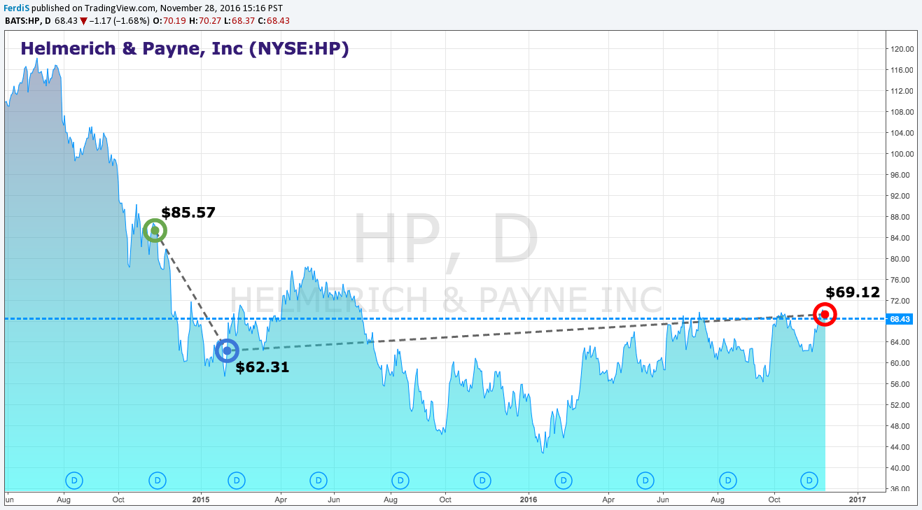This screenshot has height=510, width=922.
Task: Click the 120.00 price axis label
Action: [902, 49]
